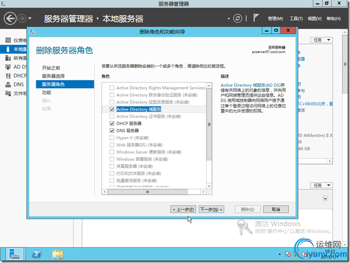
Task: Click the Server Manager main scrollbar up arrow
Action: click(345, 33)
